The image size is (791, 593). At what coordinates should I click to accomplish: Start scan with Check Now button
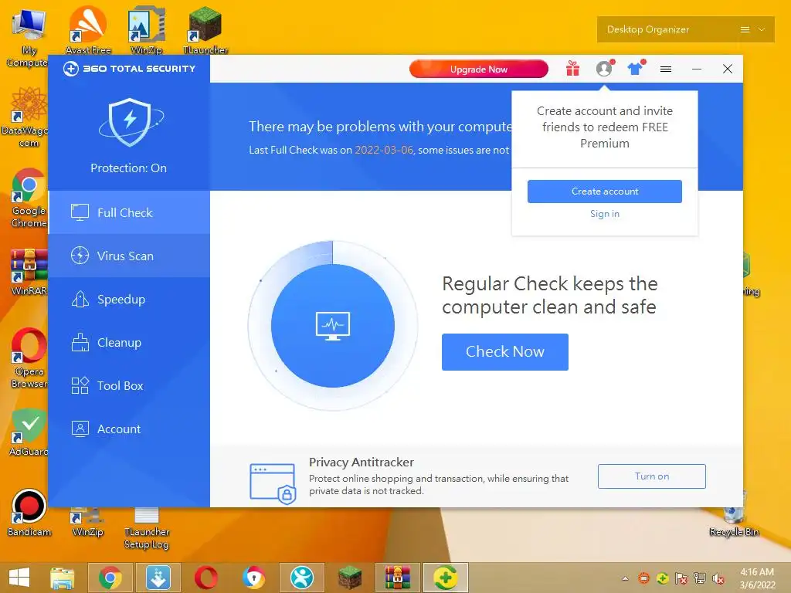505,352
